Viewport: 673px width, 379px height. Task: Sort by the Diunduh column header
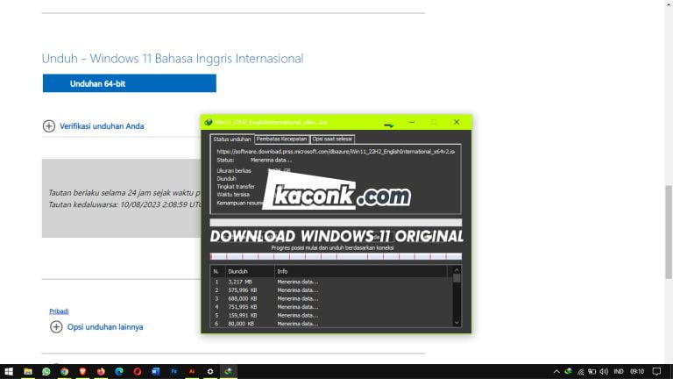point(250,272)
